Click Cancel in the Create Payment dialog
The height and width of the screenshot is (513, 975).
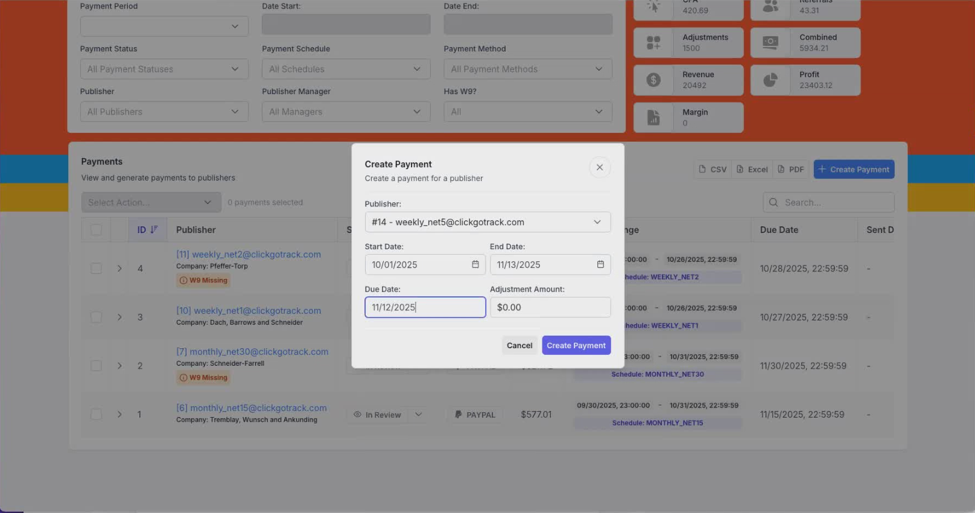point(519,345)
